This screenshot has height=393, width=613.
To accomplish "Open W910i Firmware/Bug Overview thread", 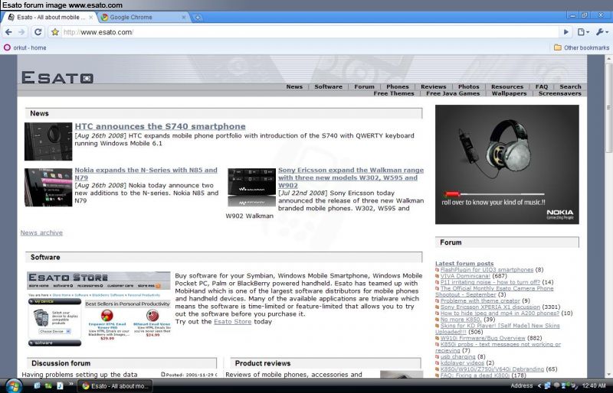I will click(x=483, y=338).
